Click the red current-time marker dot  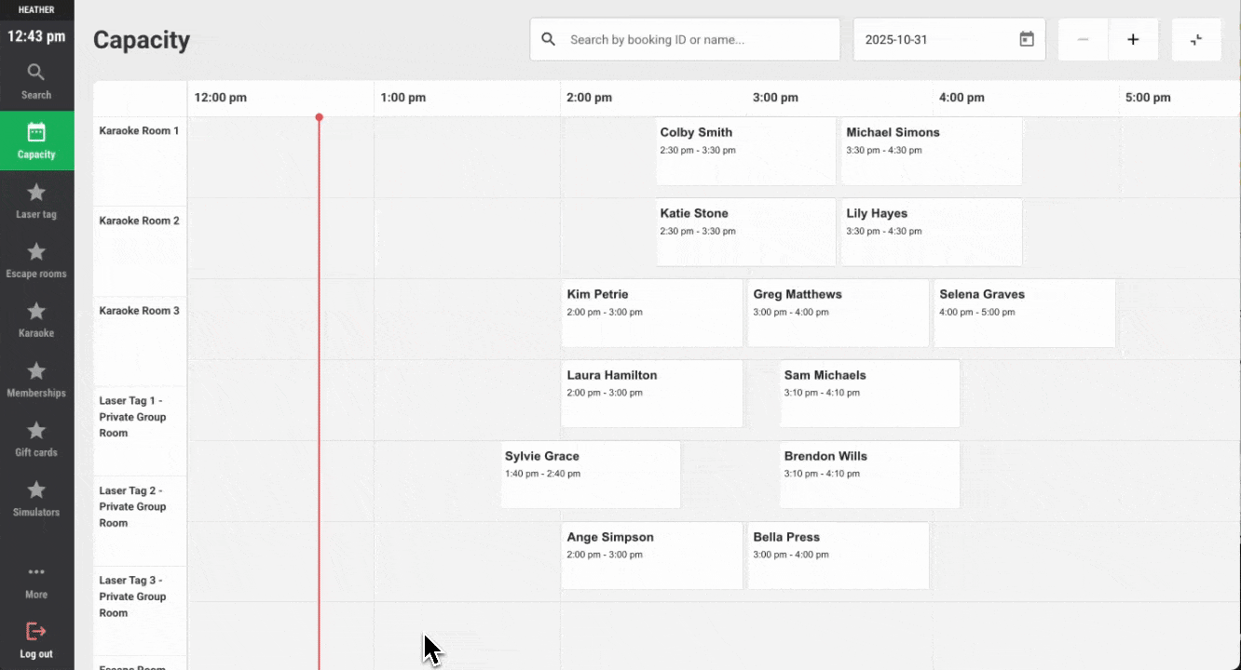[x=319, y=117]
